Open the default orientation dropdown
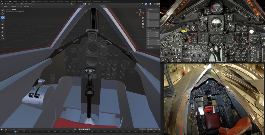265x135 pixels. pos(13,6)
